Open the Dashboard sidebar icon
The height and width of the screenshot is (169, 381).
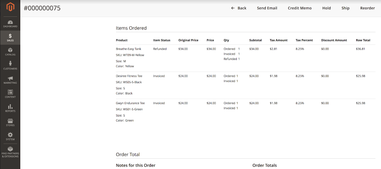[x=10, y=22]
